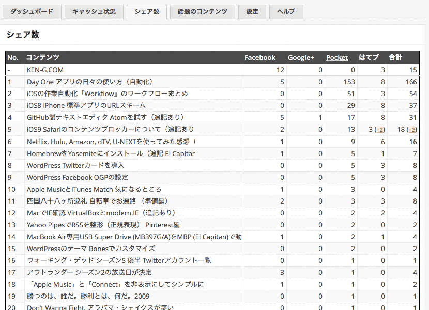Select the iOS8 iPhone 標準アプリのURLスキーム entry

coord(86,105)
